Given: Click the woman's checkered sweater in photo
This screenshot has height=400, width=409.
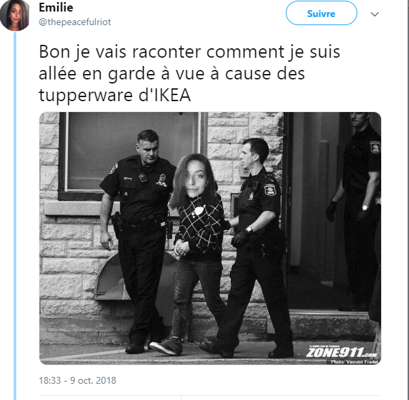Looking at the screenshot, I should tap(200, 228).
